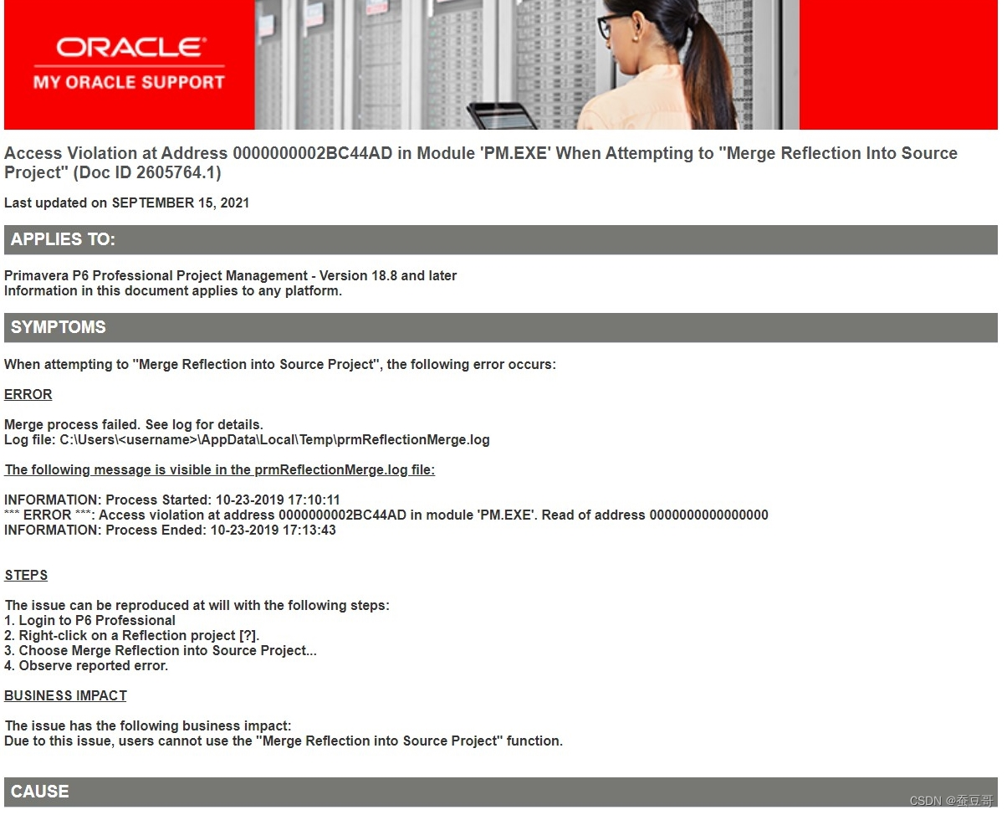Click the Primavera P6 Professional version 18.8 line

tap(231, 276)
